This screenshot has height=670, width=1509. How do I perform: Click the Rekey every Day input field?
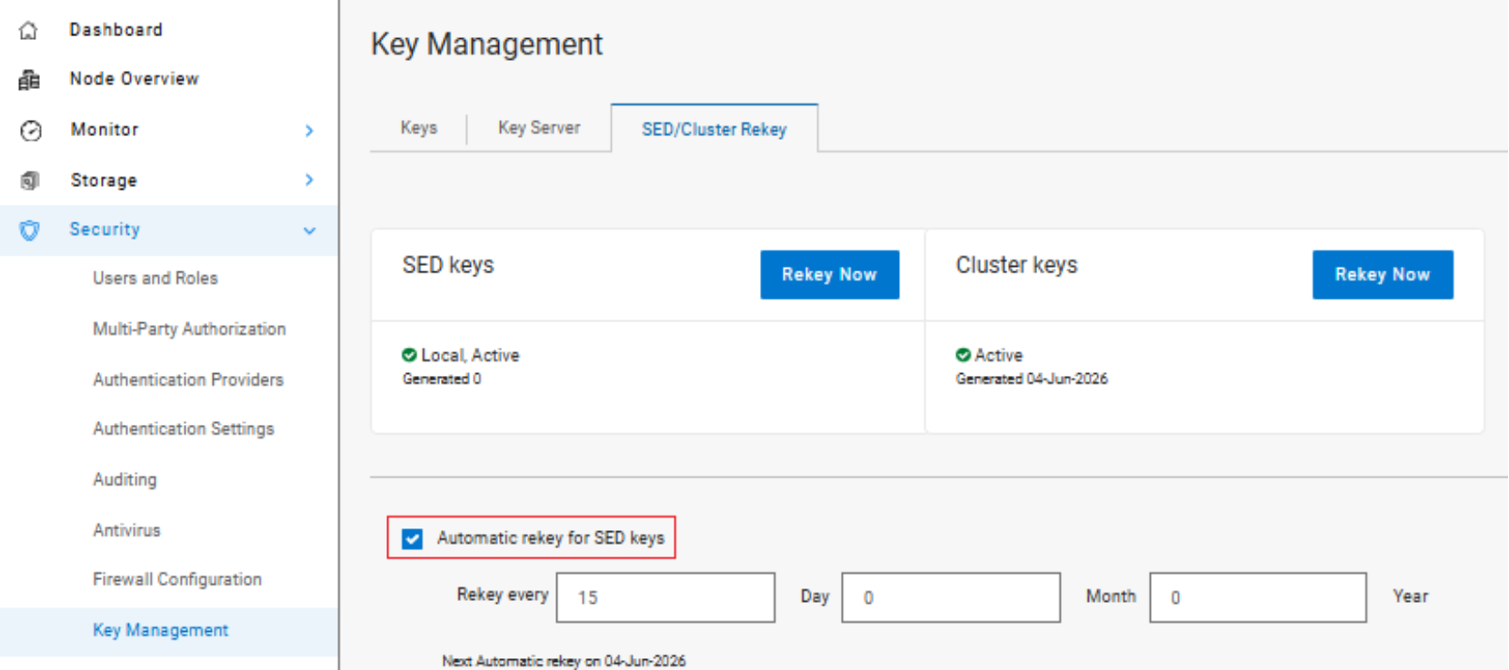pos(665,597)
